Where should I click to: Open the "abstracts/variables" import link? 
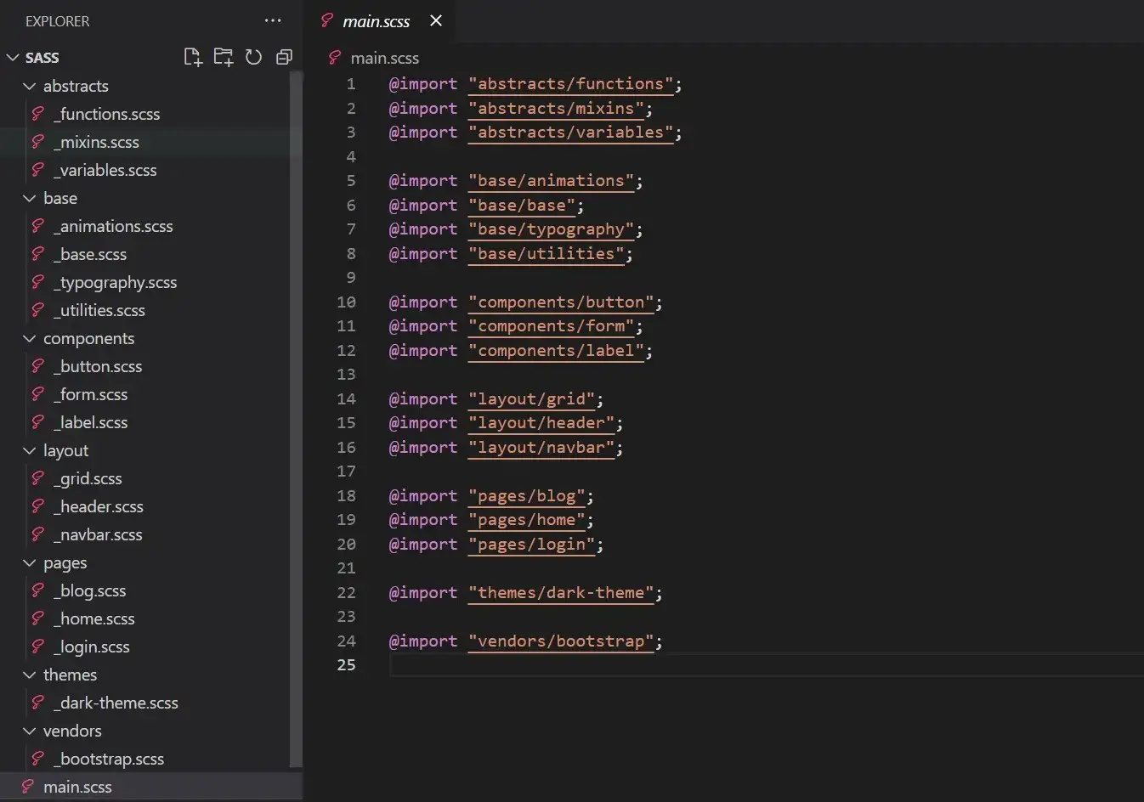click(570, 133)
